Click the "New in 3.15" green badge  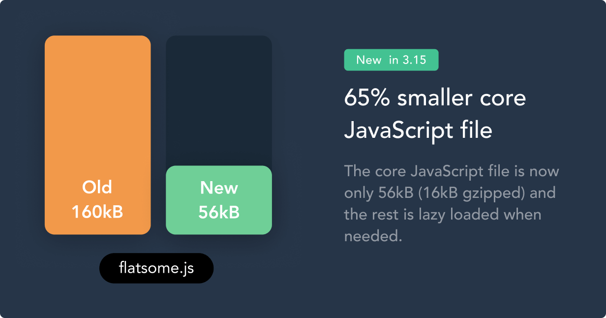point(391,60)
